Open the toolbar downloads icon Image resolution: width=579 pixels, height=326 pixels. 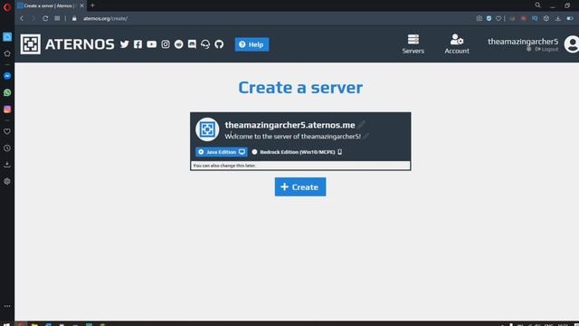558,18
